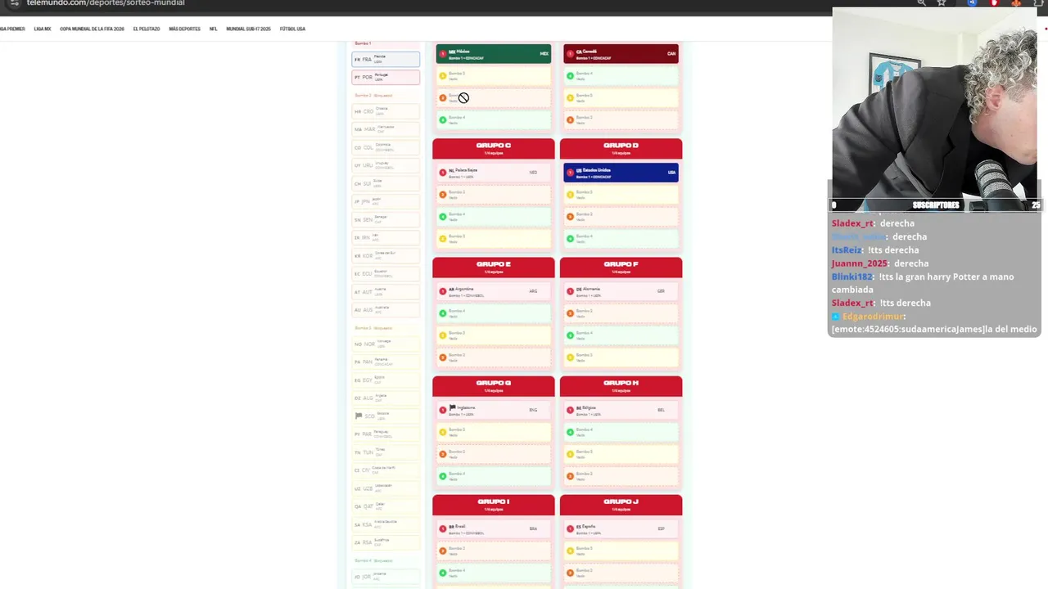Click the empty Bombo 4 slot under Canadá
This screenshot has width=1048, height=589.
621,76
